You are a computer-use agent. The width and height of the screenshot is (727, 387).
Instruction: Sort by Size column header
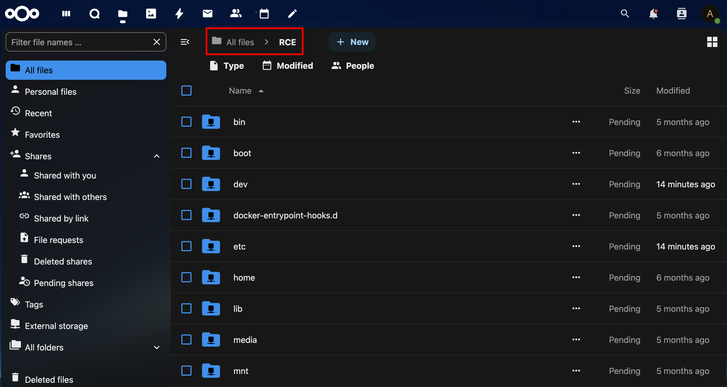click(x=632, y=91)
